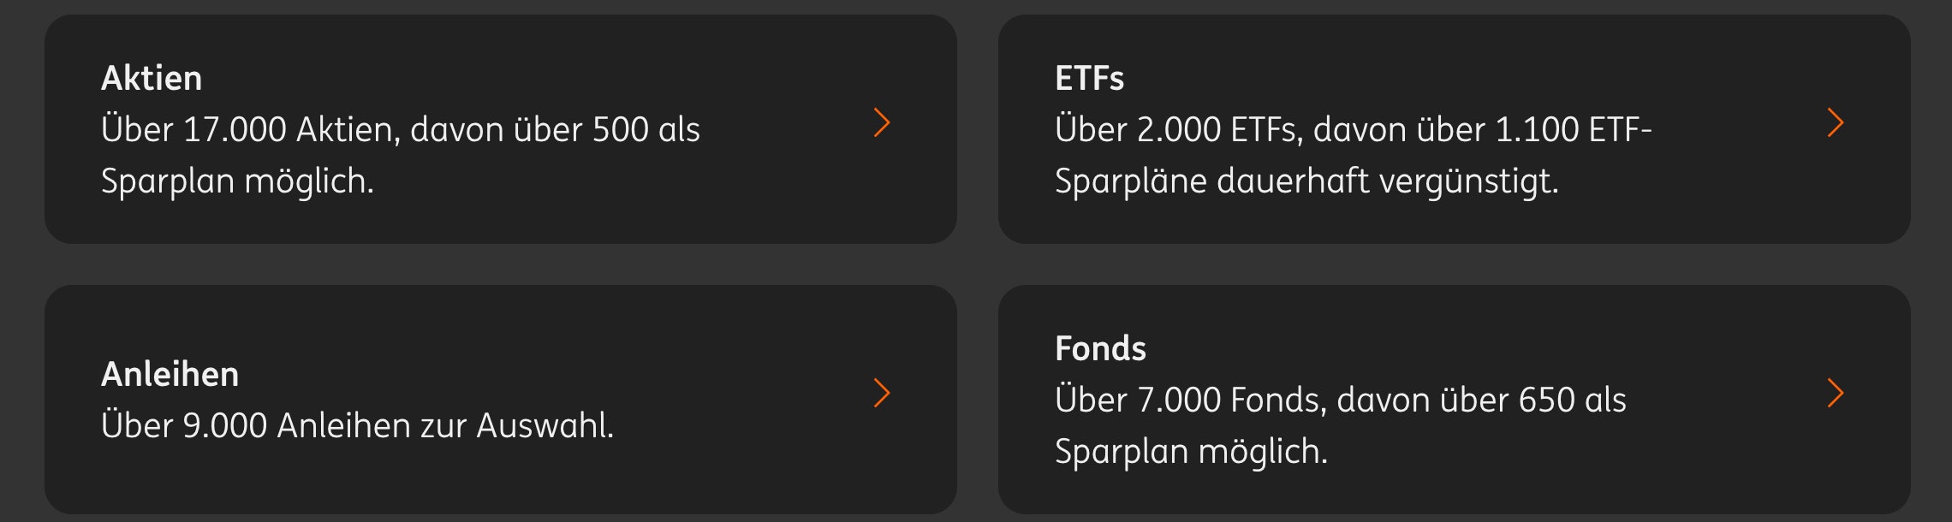Viewport: 1952px width, 522px height.
Task: Click the arrow icon on the Fonds card
Action: pyautogui.click(x=1835, y=394)
